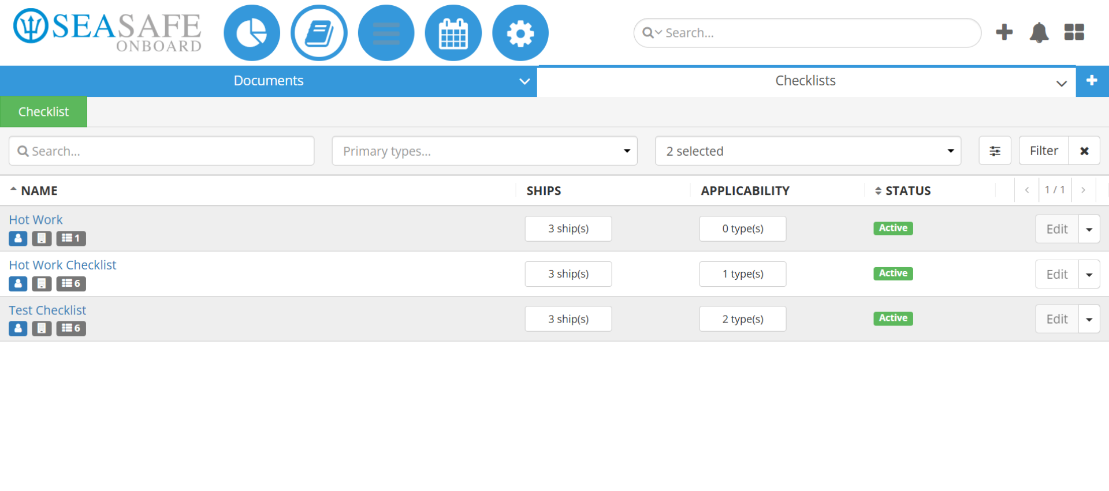This screenshot has height=491, width=1109.
Task: Open the settings gear icon
Action: [520, 33]
